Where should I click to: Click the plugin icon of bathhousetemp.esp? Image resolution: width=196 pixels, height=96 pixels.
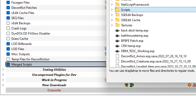(x=117, y=36)
